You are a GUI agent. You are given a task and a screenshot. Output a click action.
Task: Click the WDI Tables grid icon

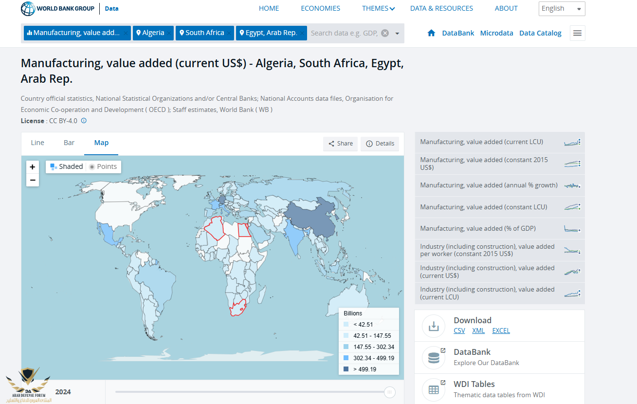[434, 390]
